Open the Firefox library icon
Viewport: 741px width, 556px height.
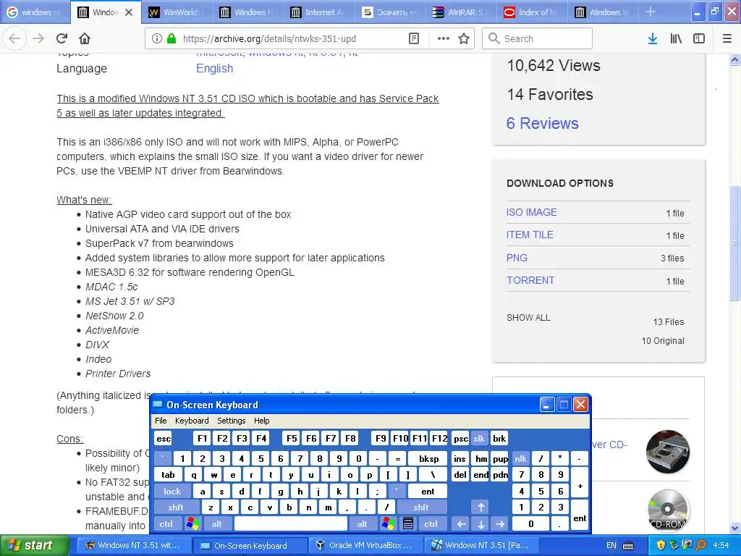676,39
